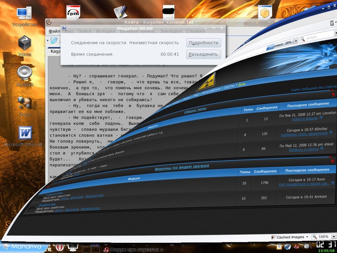Image resolution: width=337 pixels, height=253 pixels.
Task: Click the drive tray icon next to the clock
Action: coord(307,246)
